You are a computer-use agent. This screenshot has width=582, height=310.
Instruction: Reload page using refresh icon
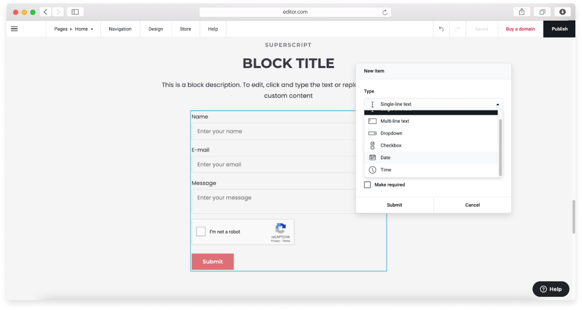tap(385, 12)
